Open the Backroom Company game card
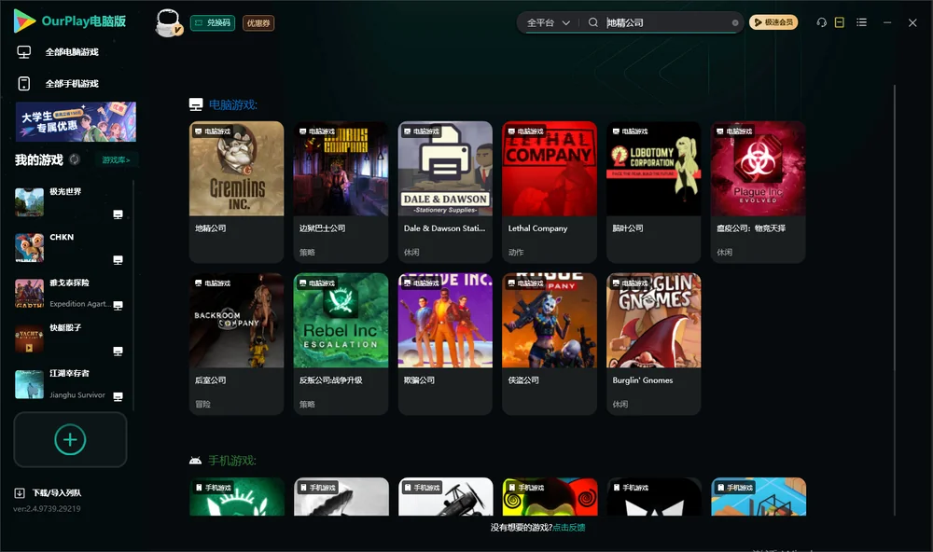This screenshot has height=552, width=933. point(236,344)
